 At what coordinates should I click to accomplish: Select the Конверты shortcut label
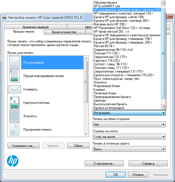pyautogui.click(x=30, y=89)
